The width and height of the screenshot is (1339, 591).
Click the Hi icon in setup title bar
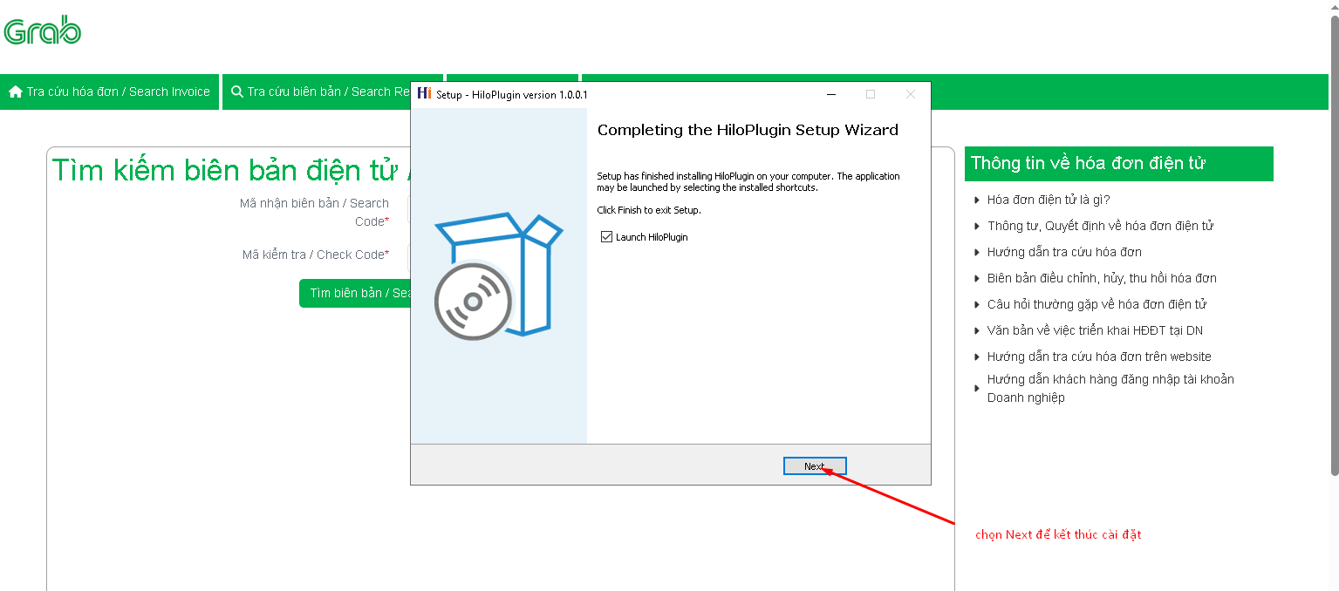point(424,94)
